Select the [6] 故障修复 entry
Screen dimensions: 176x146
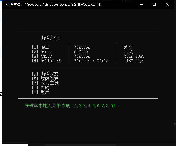pyautogui.click(x=45, y=78)
